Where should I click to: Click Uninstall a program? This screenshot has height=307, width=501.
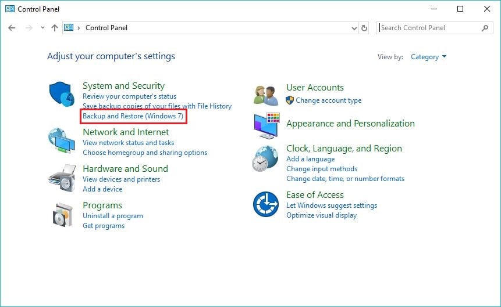pyautogui.click(x=113, y=216)
